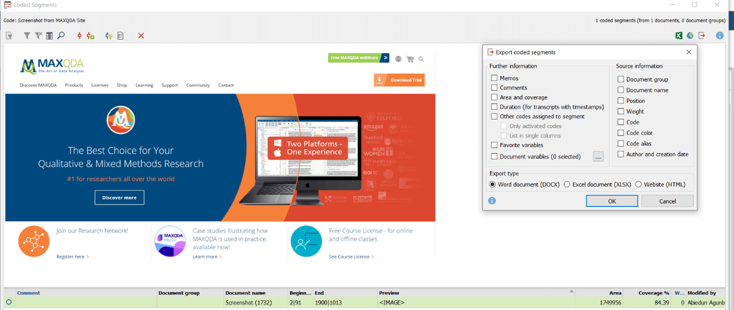The width and height of the screenshot is (734, 310).
Task: Enable the Weight checkbox
Action: (621, 111)
